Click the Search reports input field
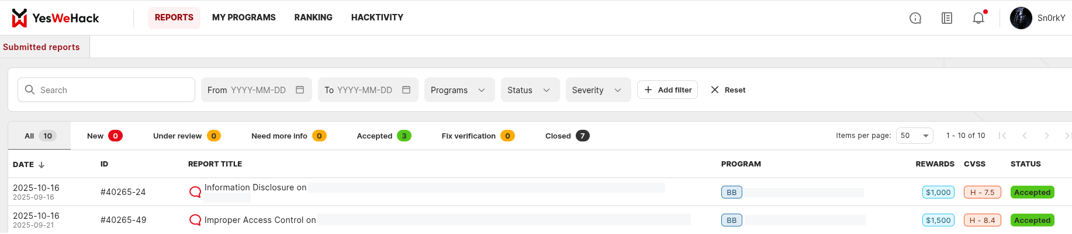Screen dimensions: 1072x234 pyautogui.click(x=114, y=90)
